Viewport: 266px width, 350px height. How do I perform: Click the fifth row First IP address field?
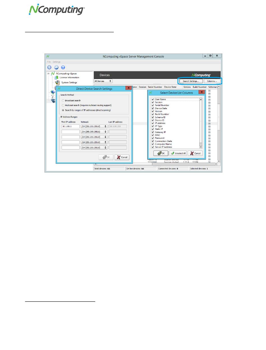coord(71,148)
